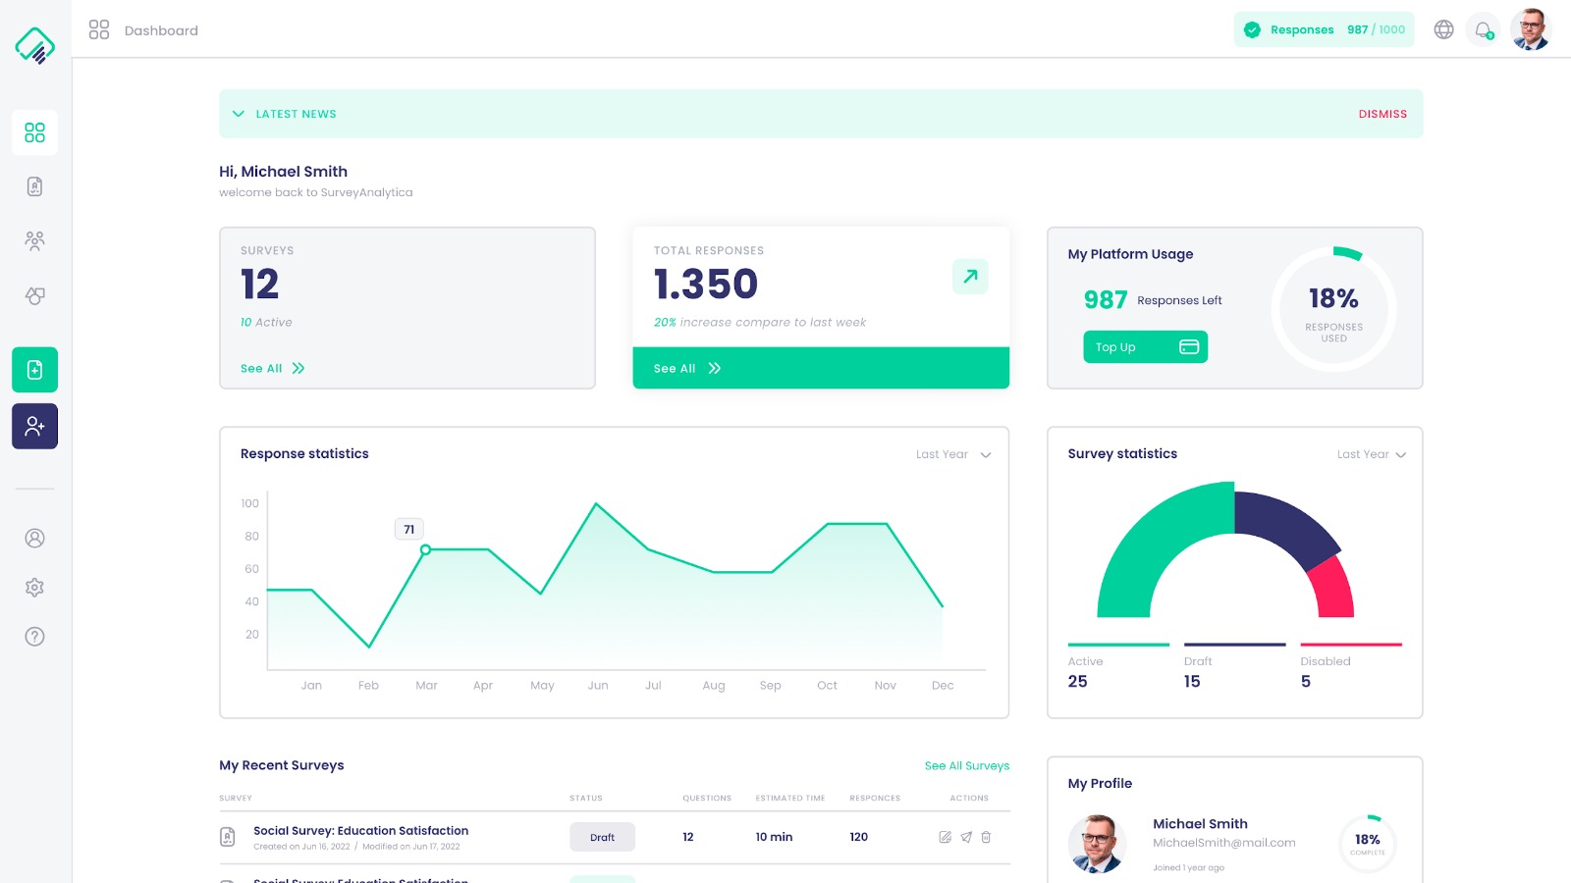Select the team members icon in sidebar
Viewport: 1571px width, 883px height.
click(34, 240)
